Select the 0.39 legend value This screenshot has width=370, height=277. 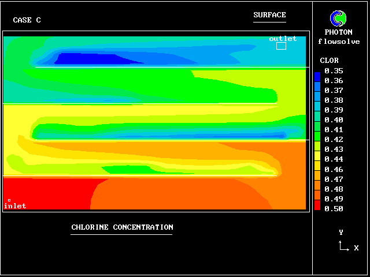[334, 110]
